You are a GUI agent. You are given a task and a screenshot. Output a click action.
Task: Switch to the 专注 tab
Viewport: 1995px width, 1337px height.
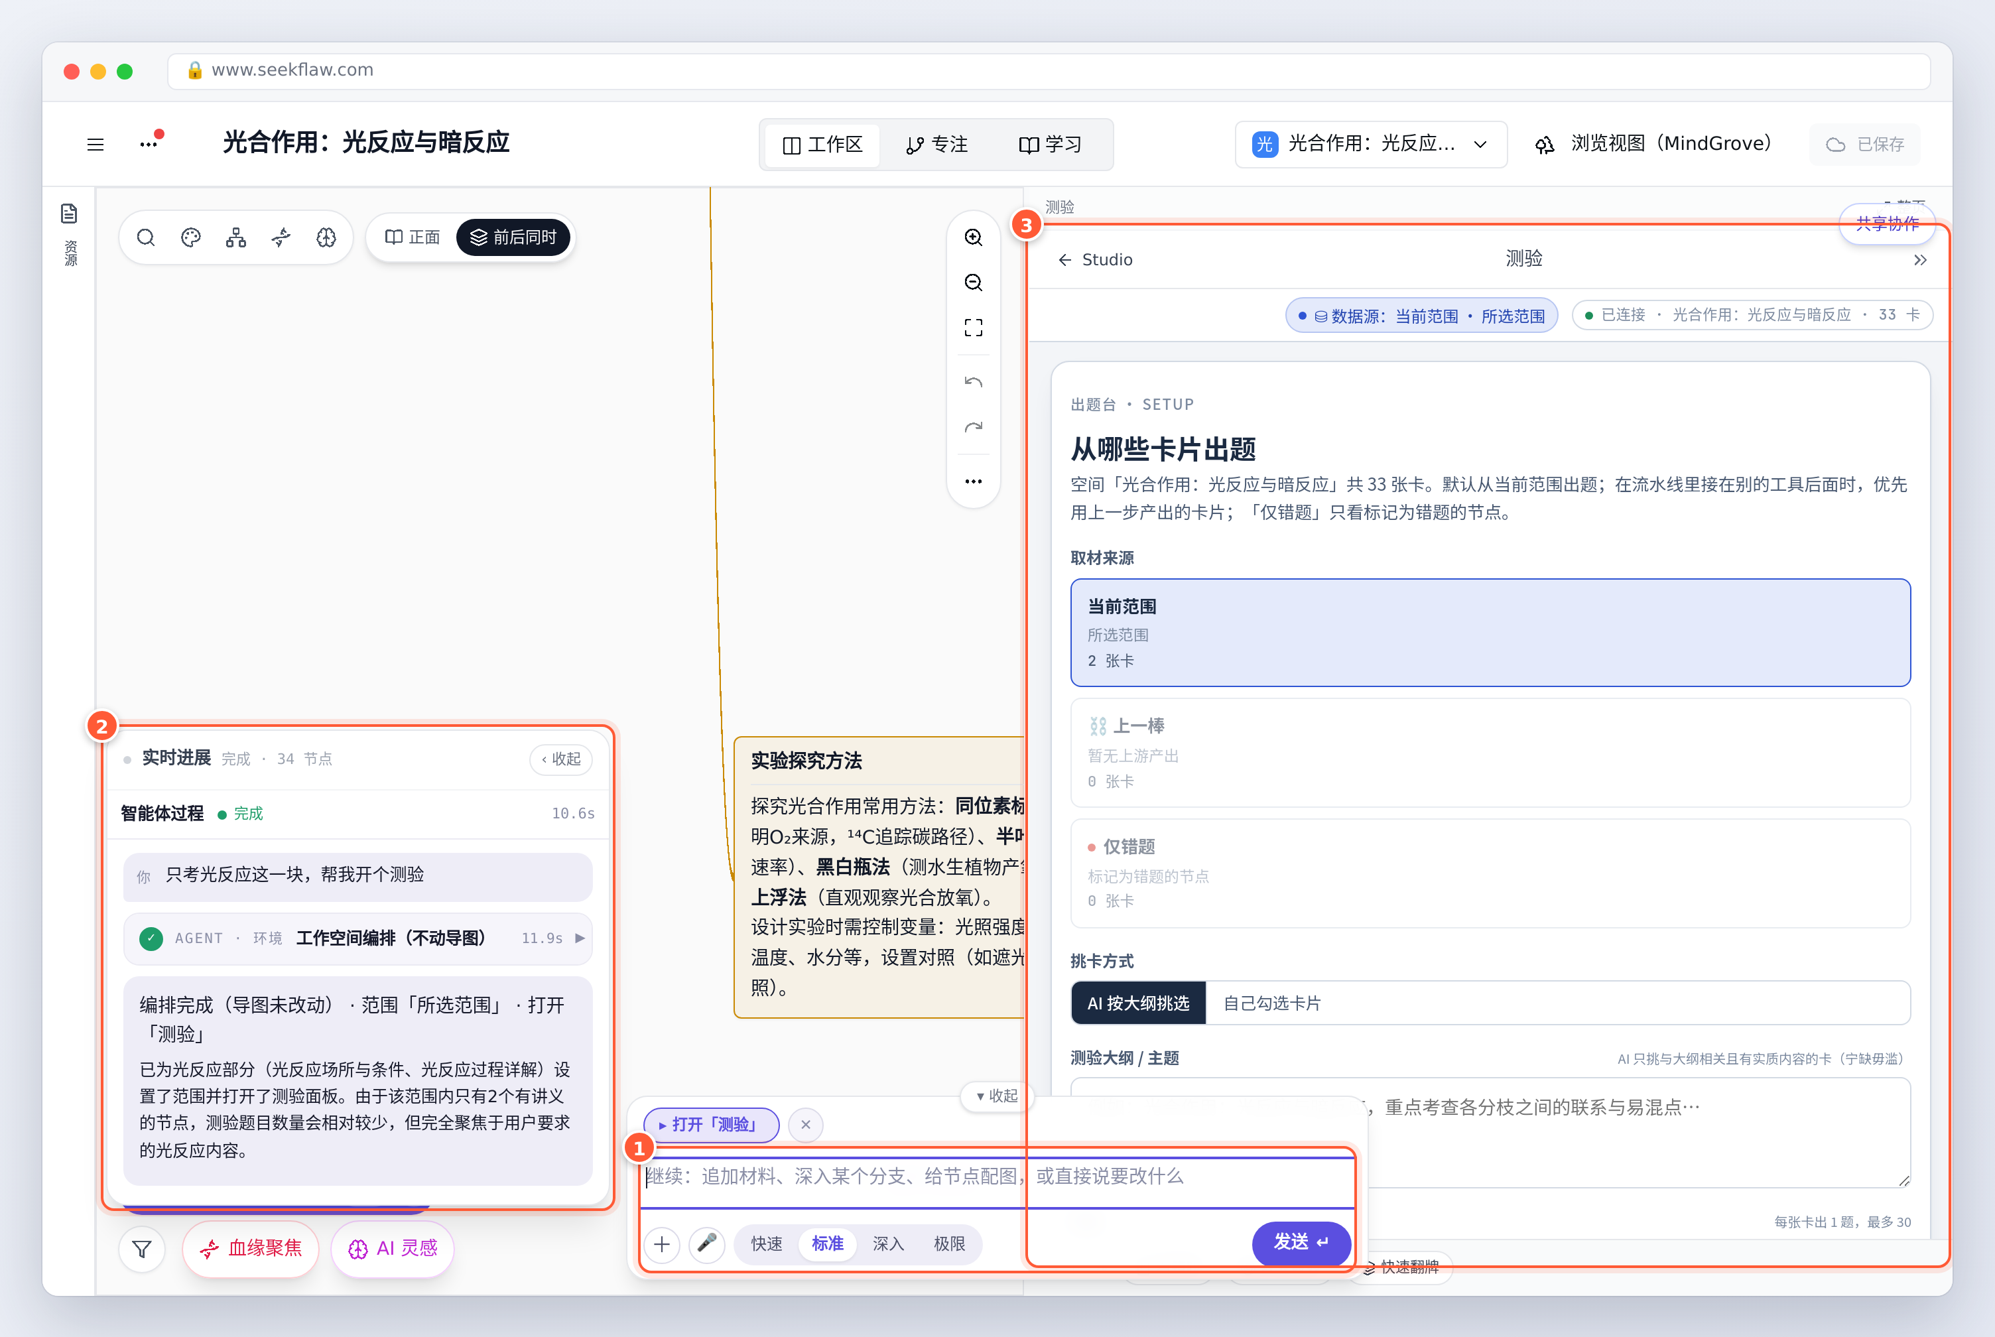(936, 145)
